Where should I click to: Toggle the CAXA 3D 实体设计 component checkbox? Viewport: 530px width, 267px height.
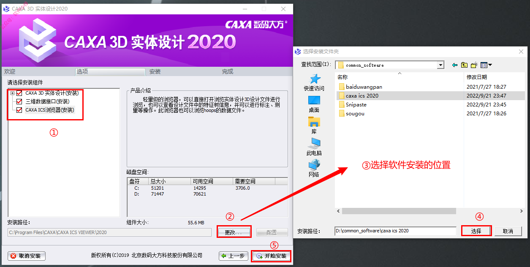(x=19, y=93)
